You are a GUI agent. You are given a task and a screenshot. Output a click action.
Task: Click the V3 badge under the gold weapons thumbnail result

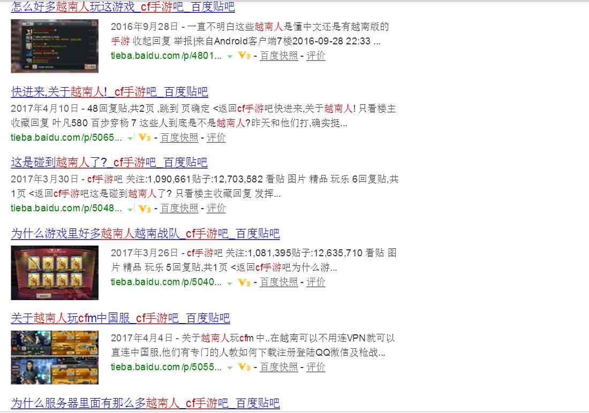coord(244,282)
